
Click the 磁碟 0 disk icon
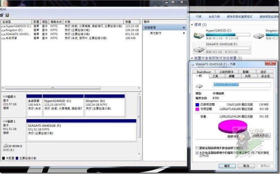point(5,97)
